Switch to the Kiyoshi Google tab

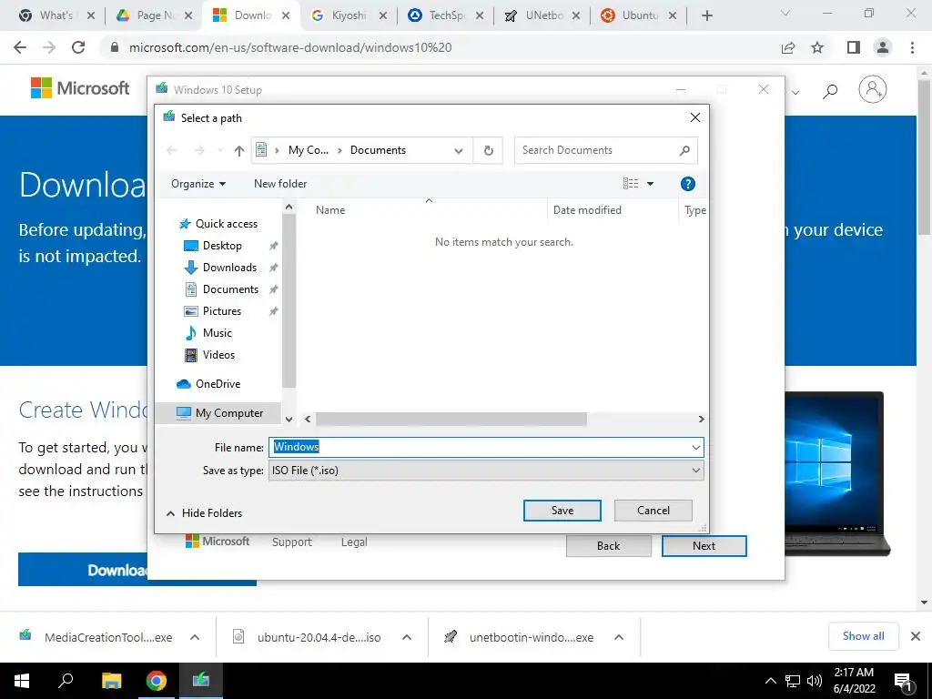coord(349,15)
